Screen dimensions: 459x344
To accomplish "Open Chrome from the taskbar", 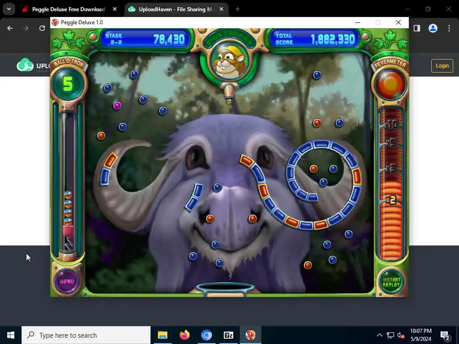I will click(206, 335).
